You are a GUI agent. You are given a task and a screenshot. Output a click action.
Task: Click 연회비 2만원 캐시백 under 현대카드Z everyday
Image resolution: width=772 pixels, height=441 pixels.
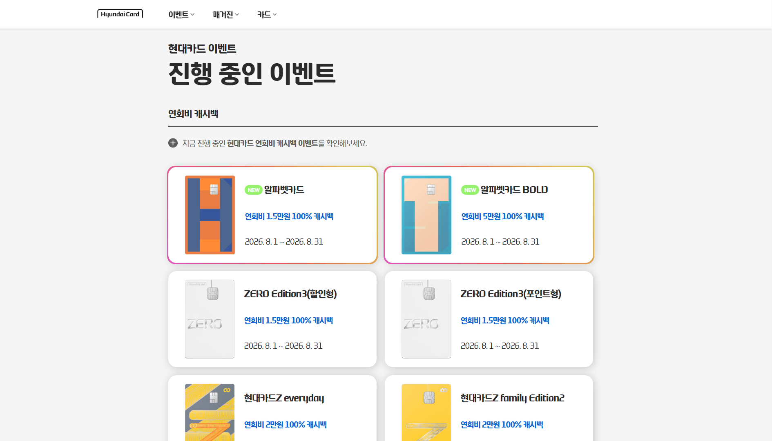pos(286,425)
